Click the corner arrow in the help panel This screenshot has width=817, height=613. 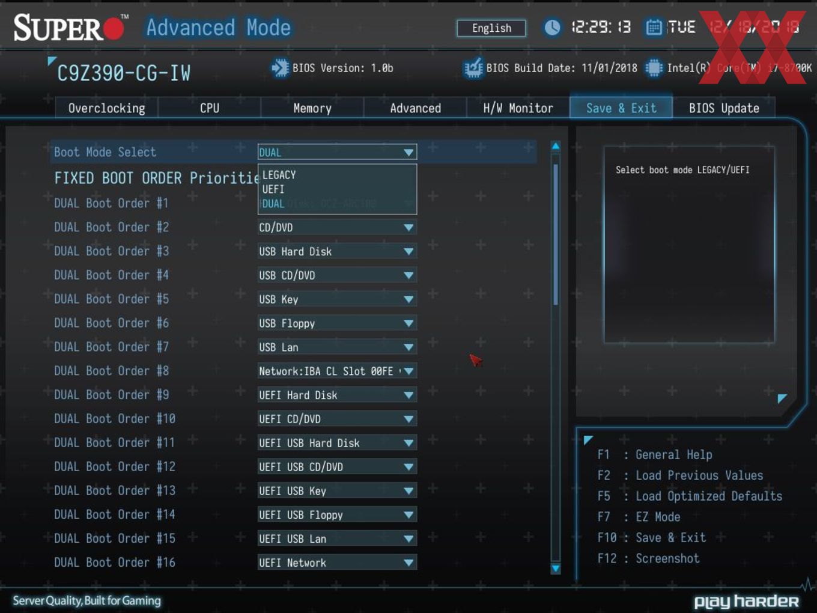coord(782,398)
